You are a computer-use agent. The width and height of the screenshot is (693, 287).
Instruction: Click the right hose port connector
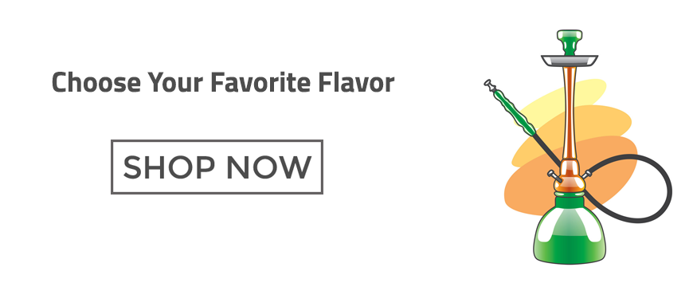585,175
